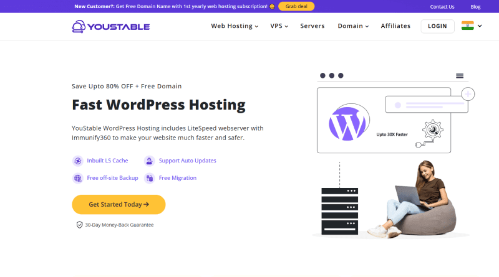Open the Contact Us link
This screenshot has height=277, width=499.
click(x=442, y=7)
